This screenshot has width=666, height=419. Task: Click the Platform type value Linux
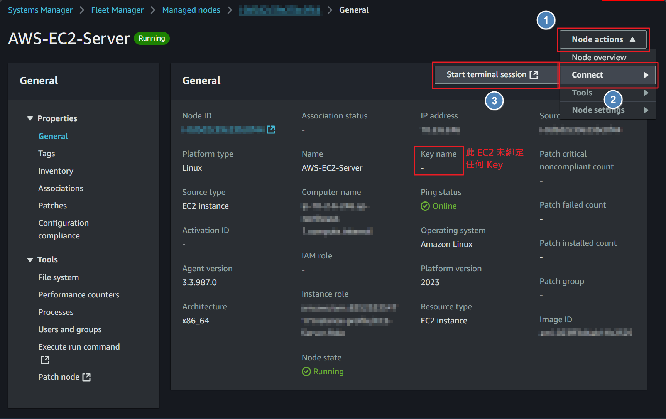tap(192, 168)
